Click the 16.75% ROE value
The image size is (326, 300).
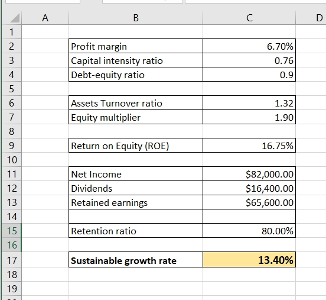249,145
